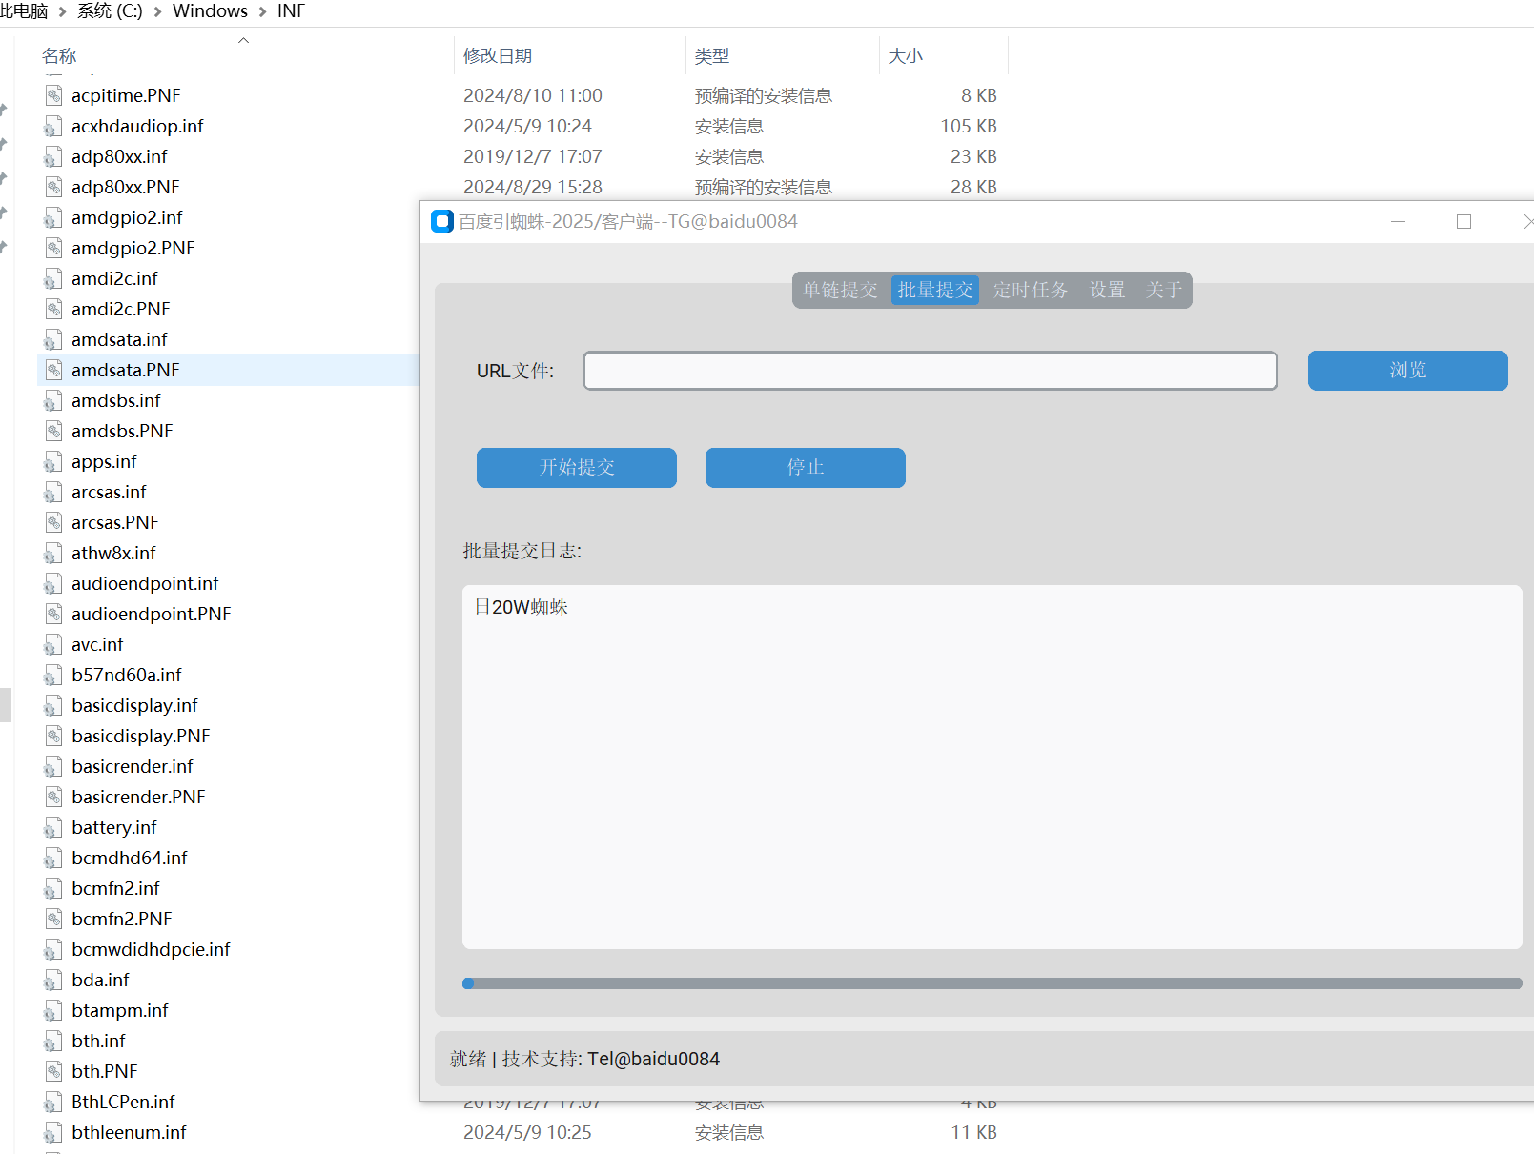Select the file bcmfn2.PNF

(x=121, y=919)
